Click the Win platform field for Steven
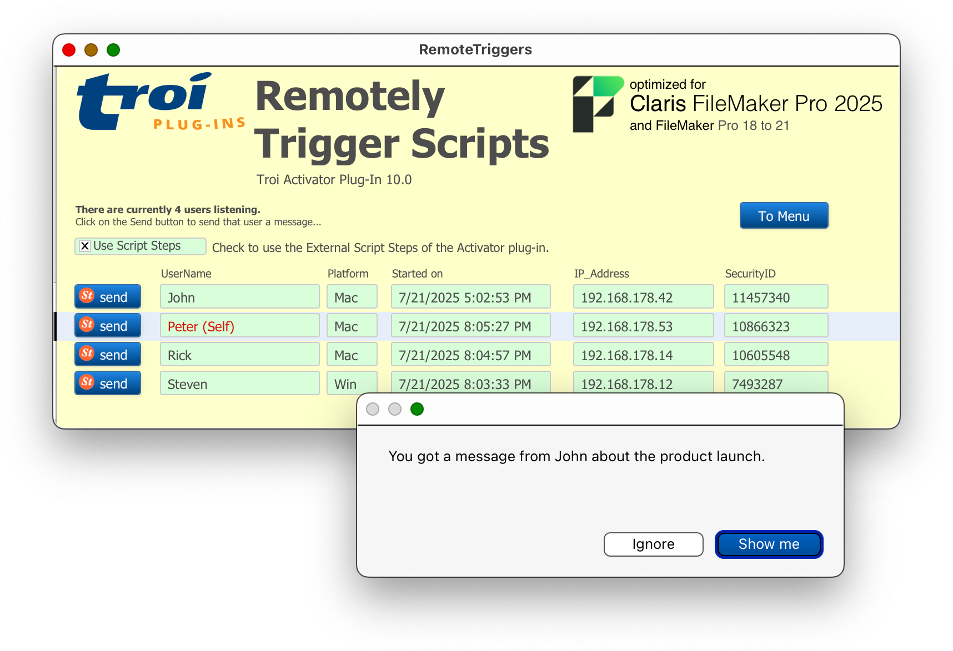 (x=352, y=382)
